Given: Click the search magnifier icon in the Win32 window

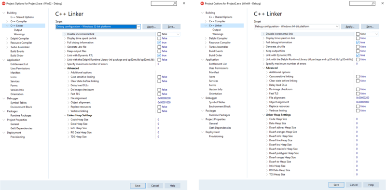Looking at the screenshot, I should coord(175,3).
